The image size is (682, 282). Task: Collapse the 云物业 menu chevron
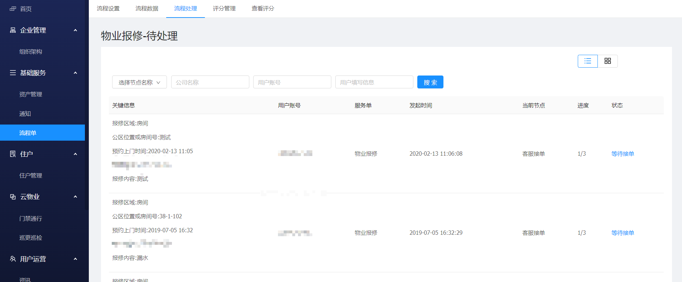[75, 197]
